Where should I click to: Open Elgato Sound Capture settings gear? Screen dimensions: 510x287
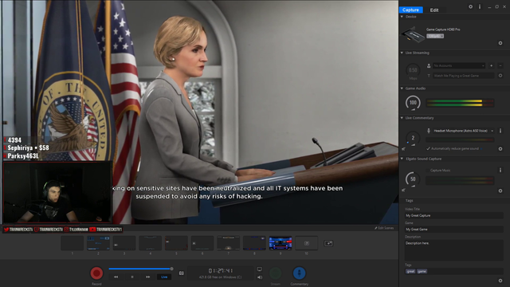tap(500, 191)
